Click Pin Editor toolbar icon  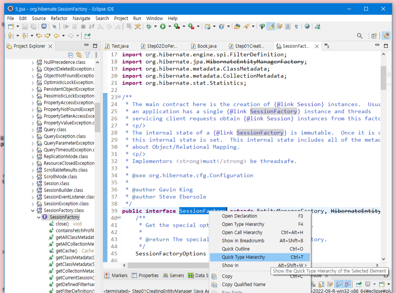coord(87,36)
